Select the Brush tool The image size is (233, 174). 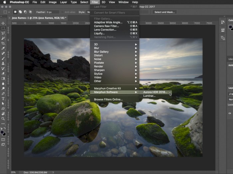pos(3,58)
